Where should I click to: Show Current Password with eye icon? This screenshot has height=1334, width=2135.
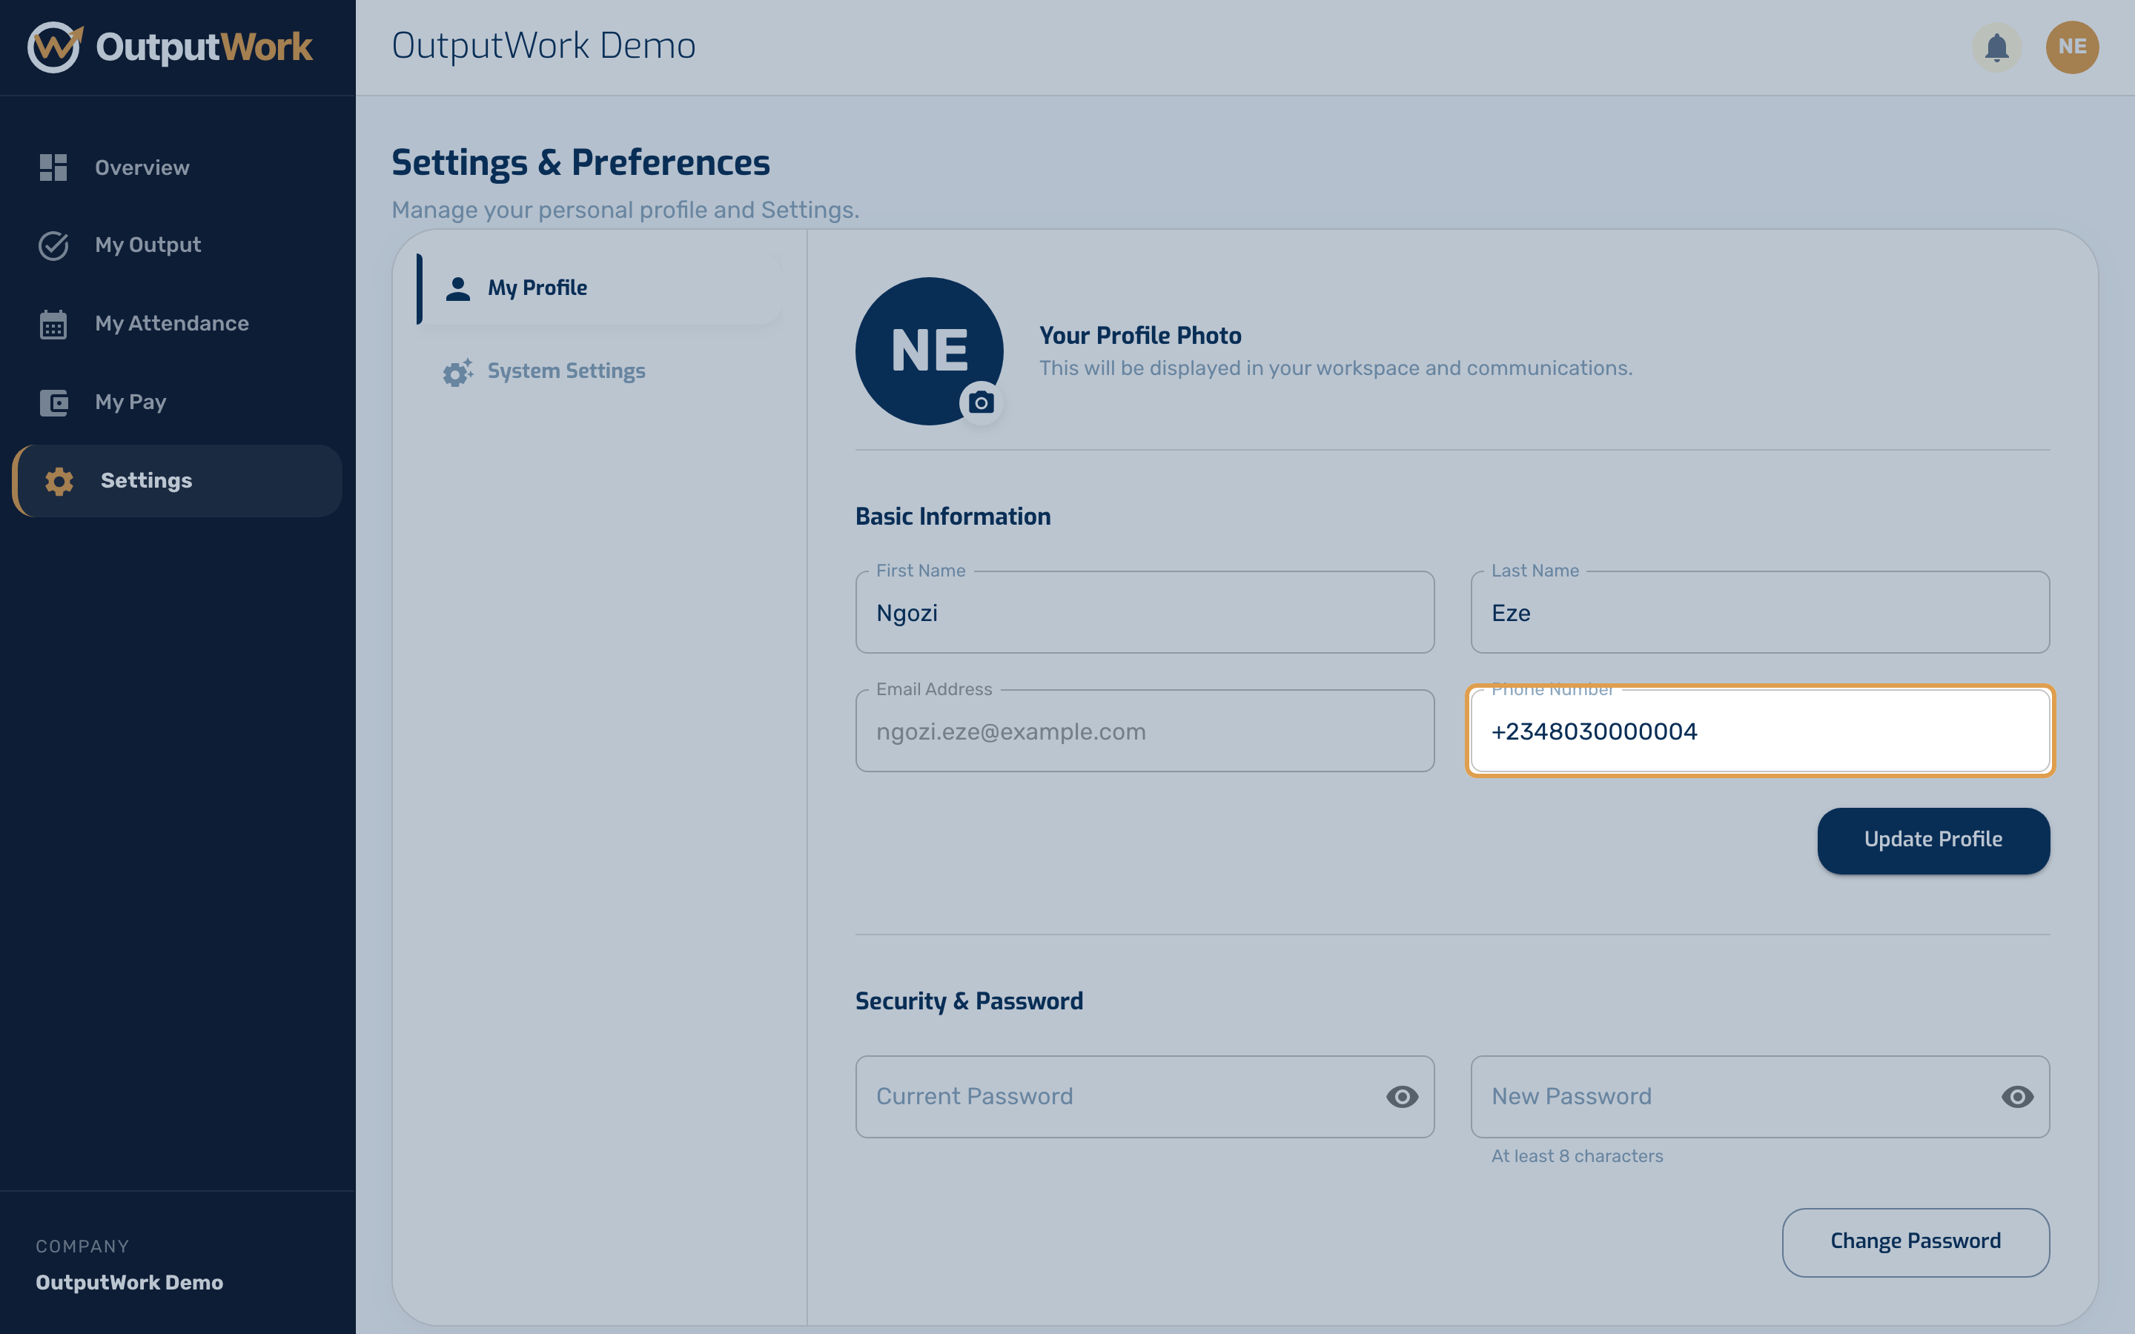point(1402,1097)
